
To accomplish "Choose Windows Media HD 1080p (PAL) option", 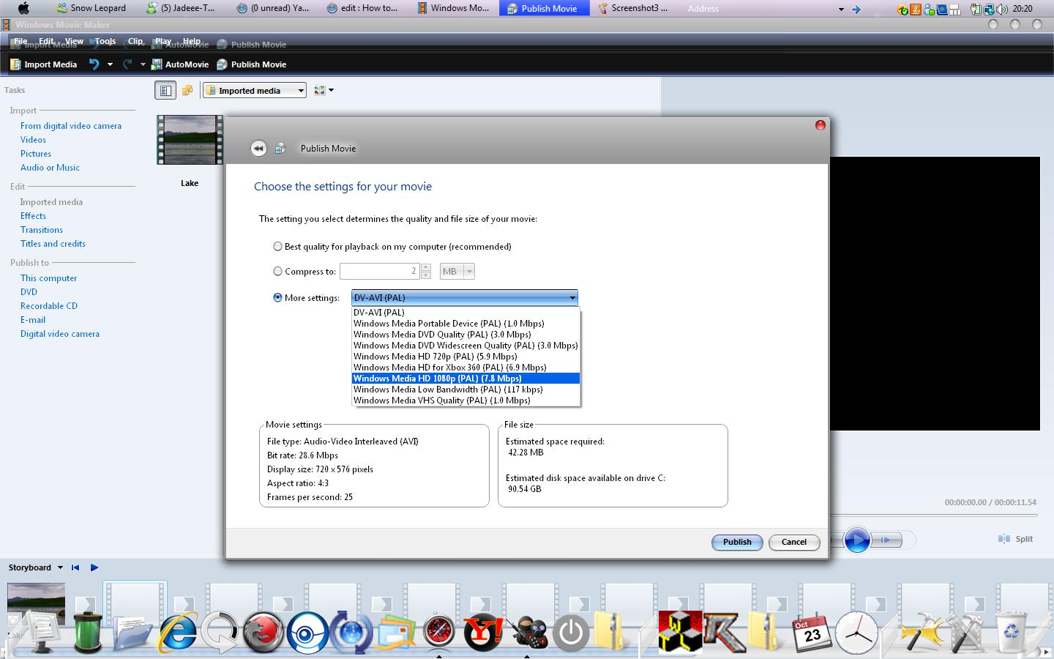I will pyautogui.click(x=466, y=379).
